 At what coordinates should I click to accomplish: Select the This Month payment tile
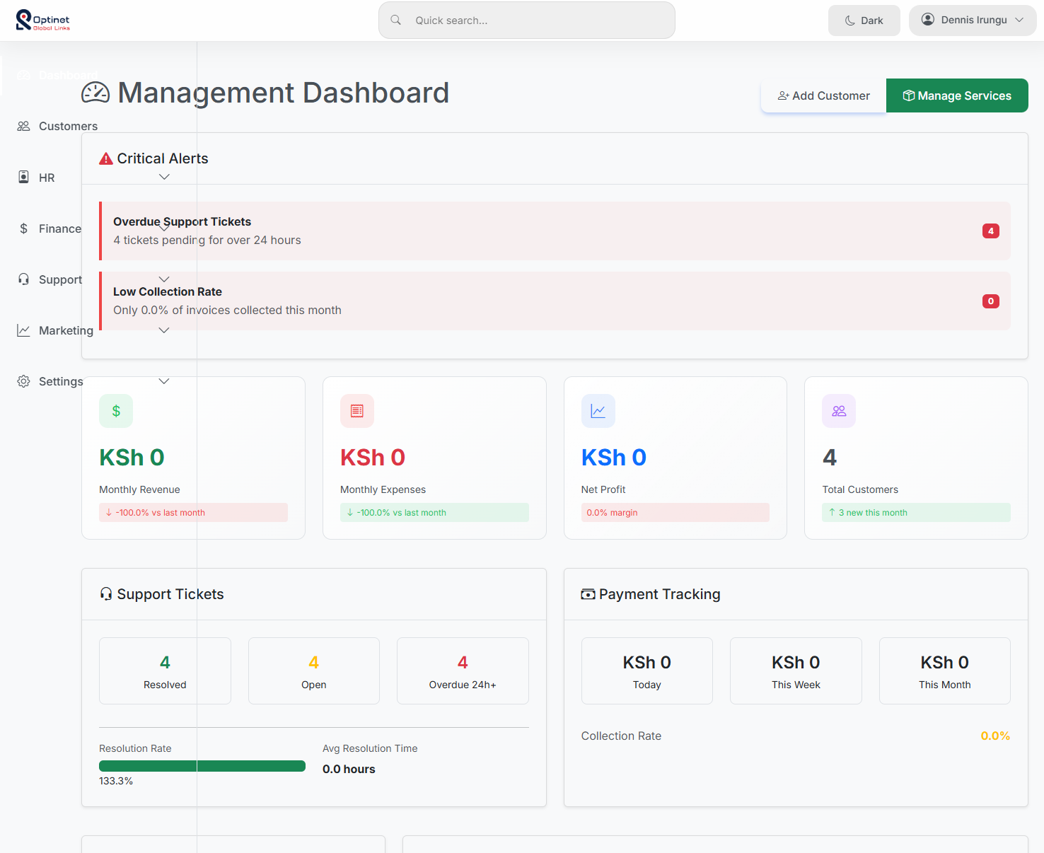pos(945,671)
